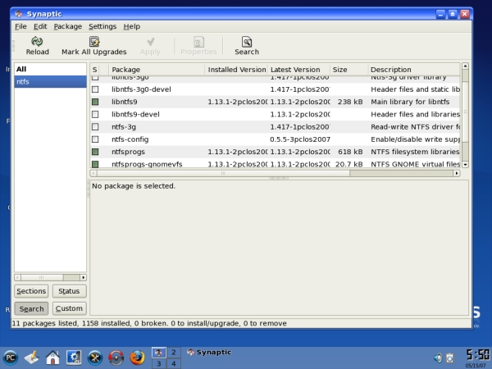Image resolution: width=492 pixels, height=369 pixels.
Task: Click package list horizontal scroll left arrow
Action: pyautogui.click(x=93, y=173)
